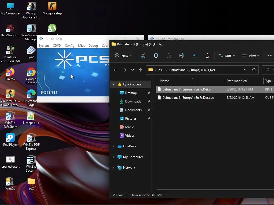The width and height of the screenshot is (274, 205).
Task: Select the Counter-Strike Global Offensive desktop shortcut
Action: [x=10, y=98]
